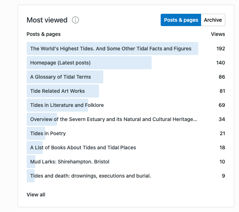Switch to the Archive tab
Image resolution: width=239 pixels, height=212 pixels.
(x=213, y=20)
